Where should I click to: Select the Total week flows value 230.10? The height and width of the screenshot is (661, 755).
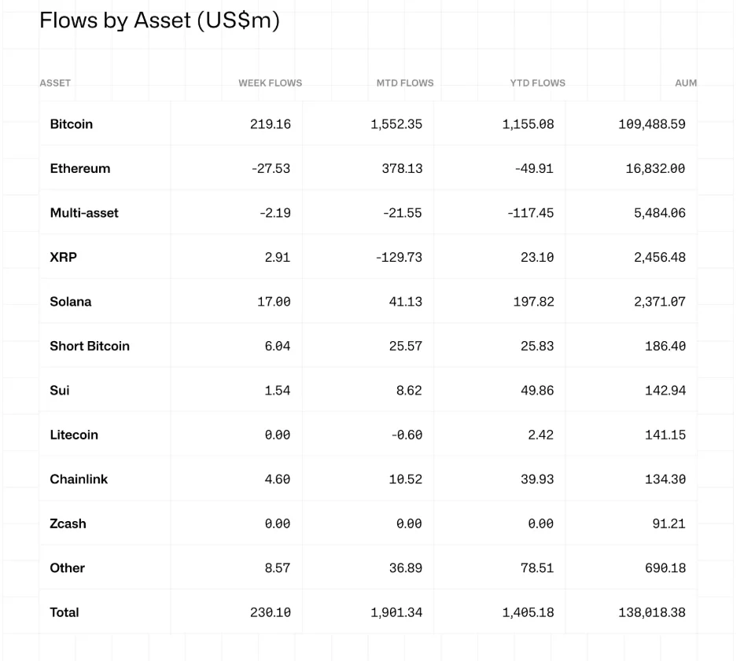270,612
